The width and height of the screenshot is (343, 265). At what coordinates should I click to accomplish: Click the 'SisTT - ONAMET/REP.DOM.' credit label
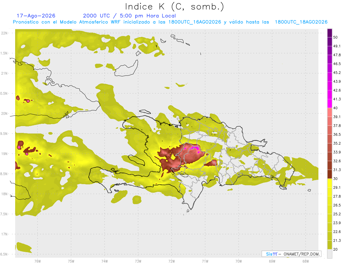(x=291, y=254)
